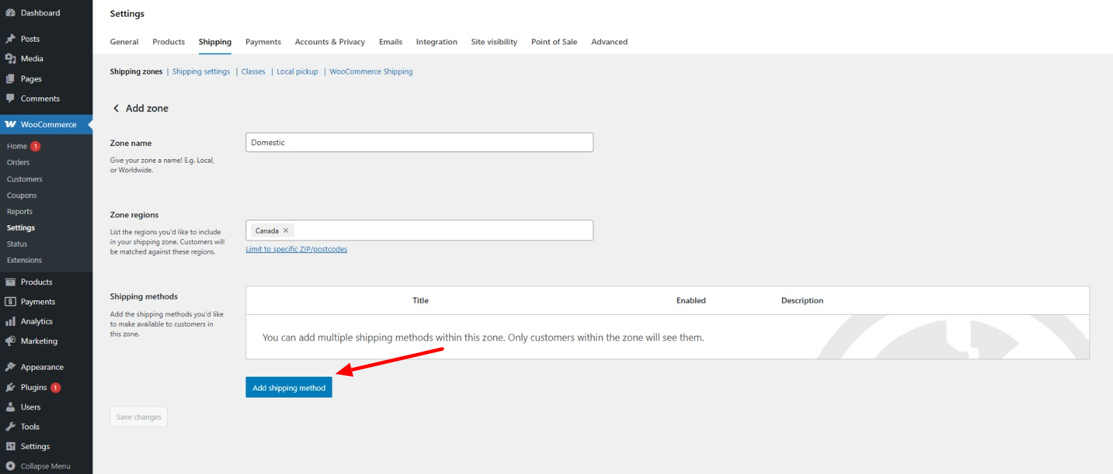Open the Advanced settings tab
Image resolution: width=1113 pixels, height=474 pixels.
click(x=609, y=42)
